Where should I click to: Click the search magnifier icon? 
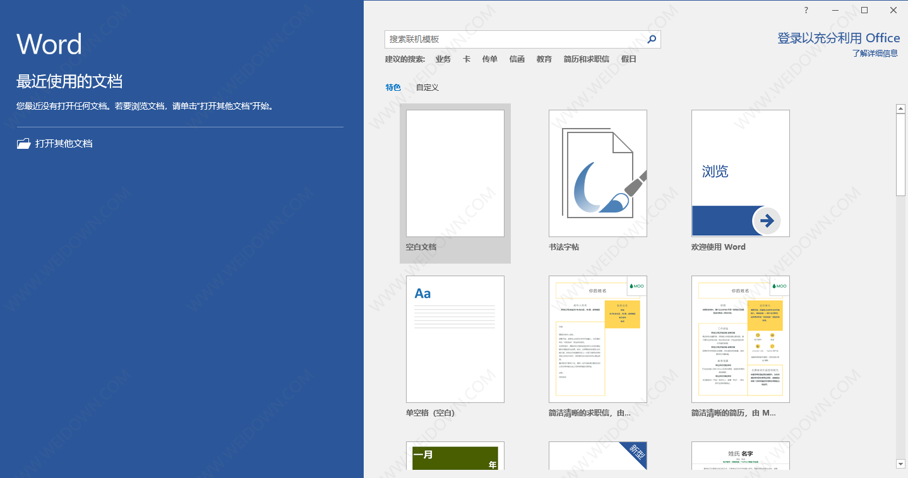coord(652,39)
